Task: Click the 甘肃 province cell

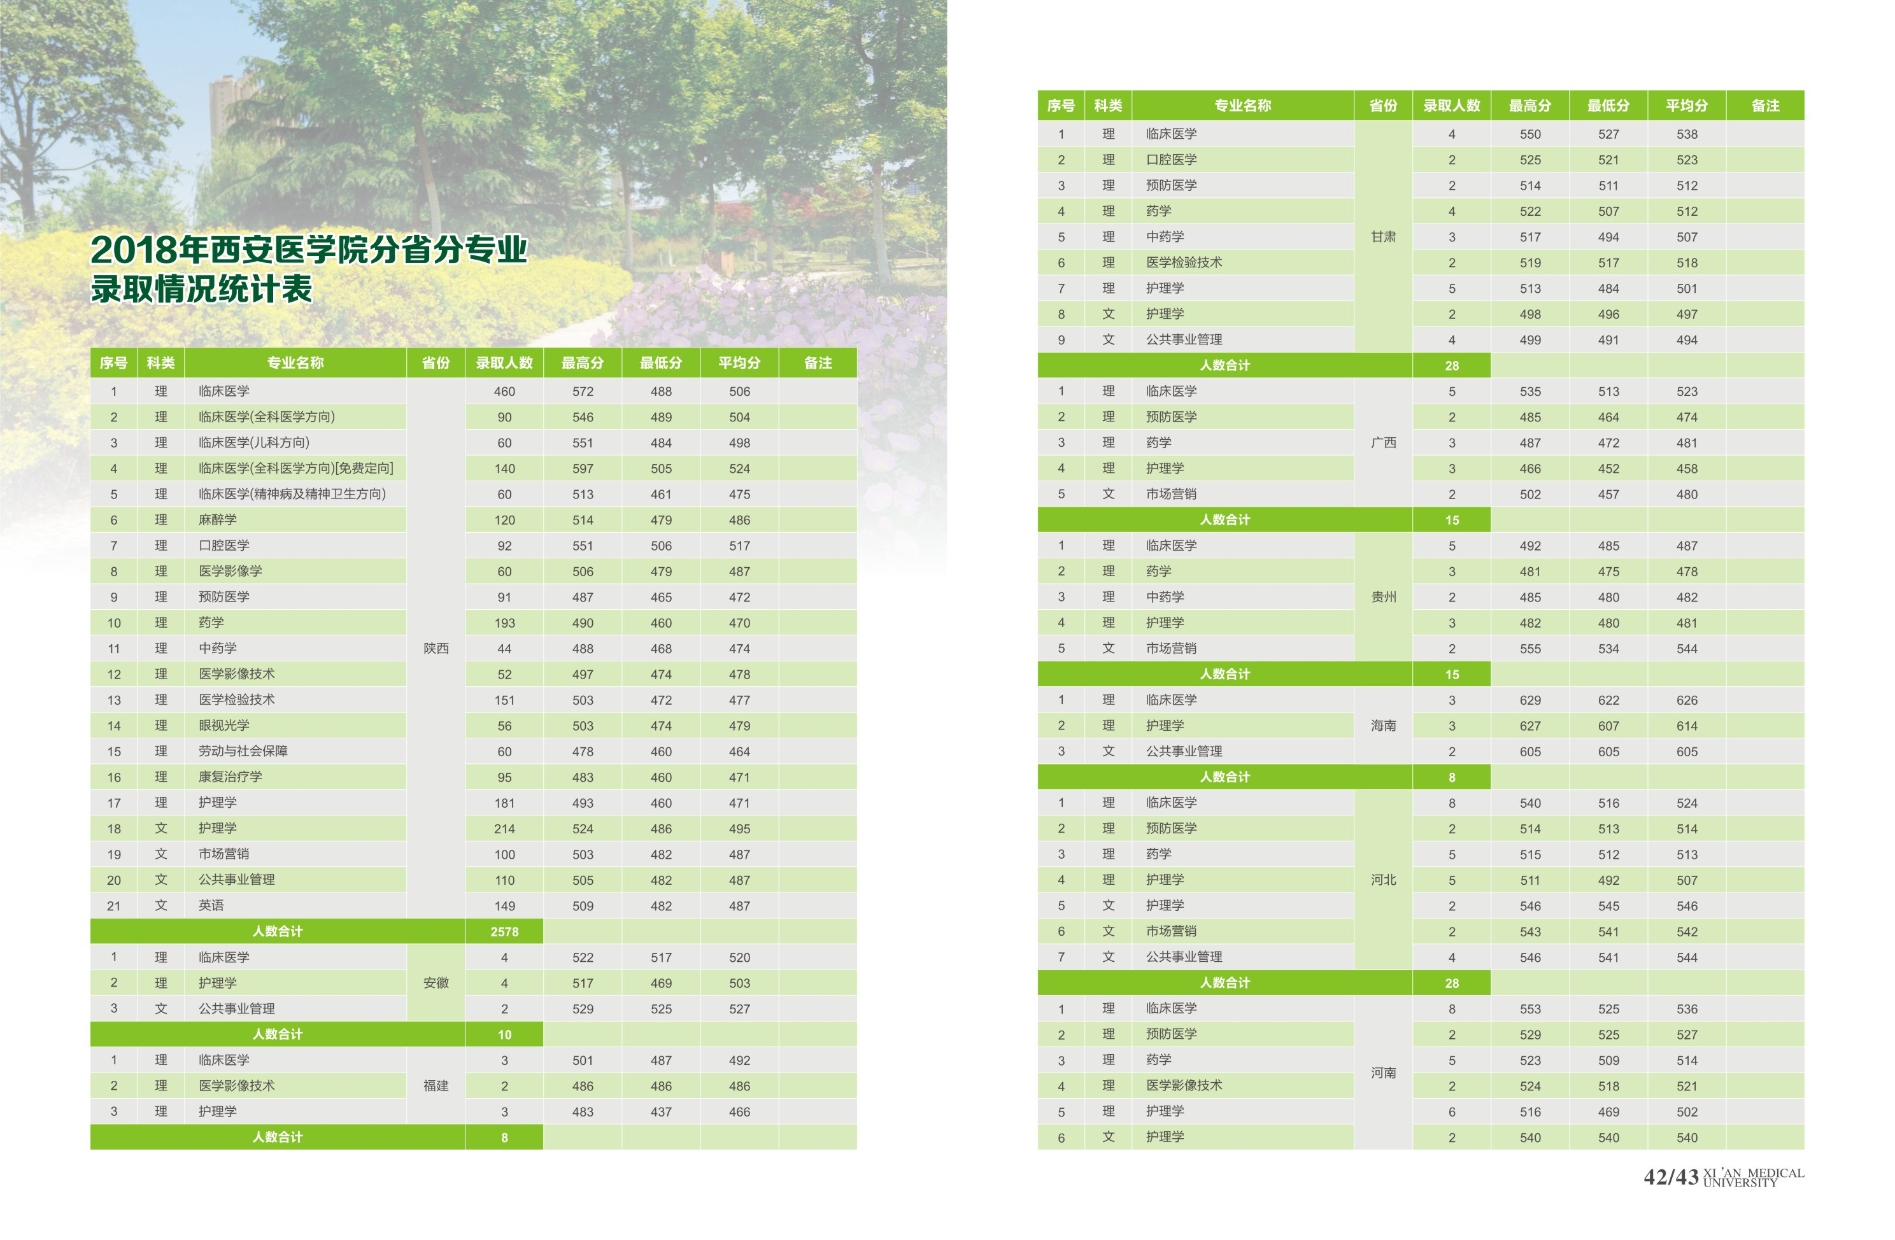Action: click(1383, 237)
